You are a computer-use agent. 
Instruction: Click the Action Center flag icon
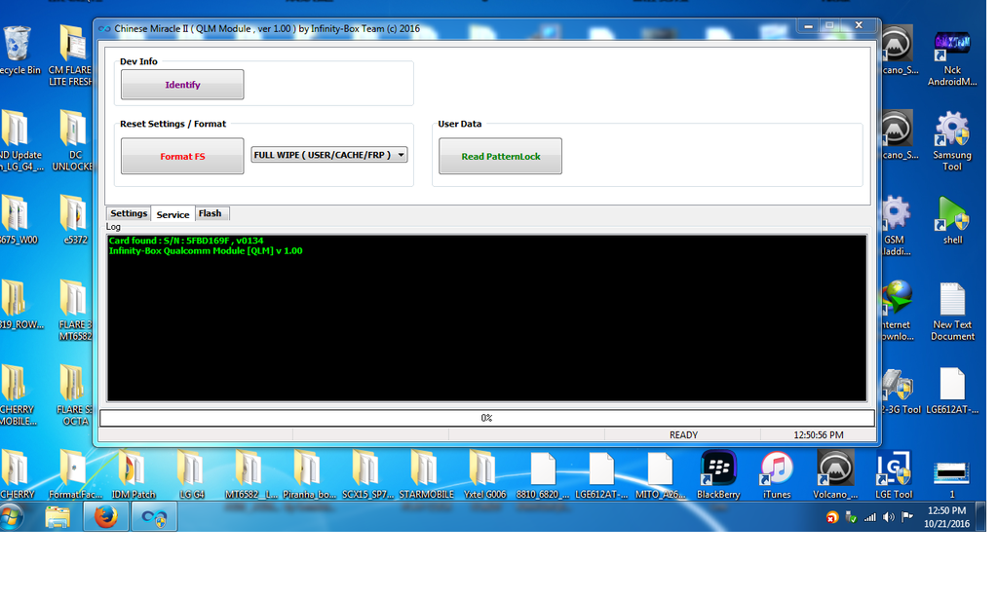(907, 517)
